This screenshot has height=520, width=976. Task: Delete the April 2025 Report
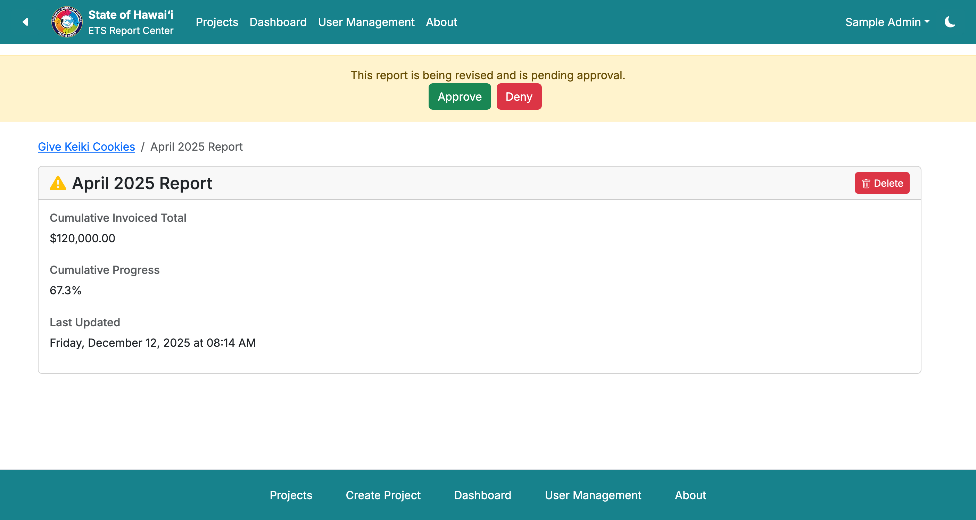[882, 183]
